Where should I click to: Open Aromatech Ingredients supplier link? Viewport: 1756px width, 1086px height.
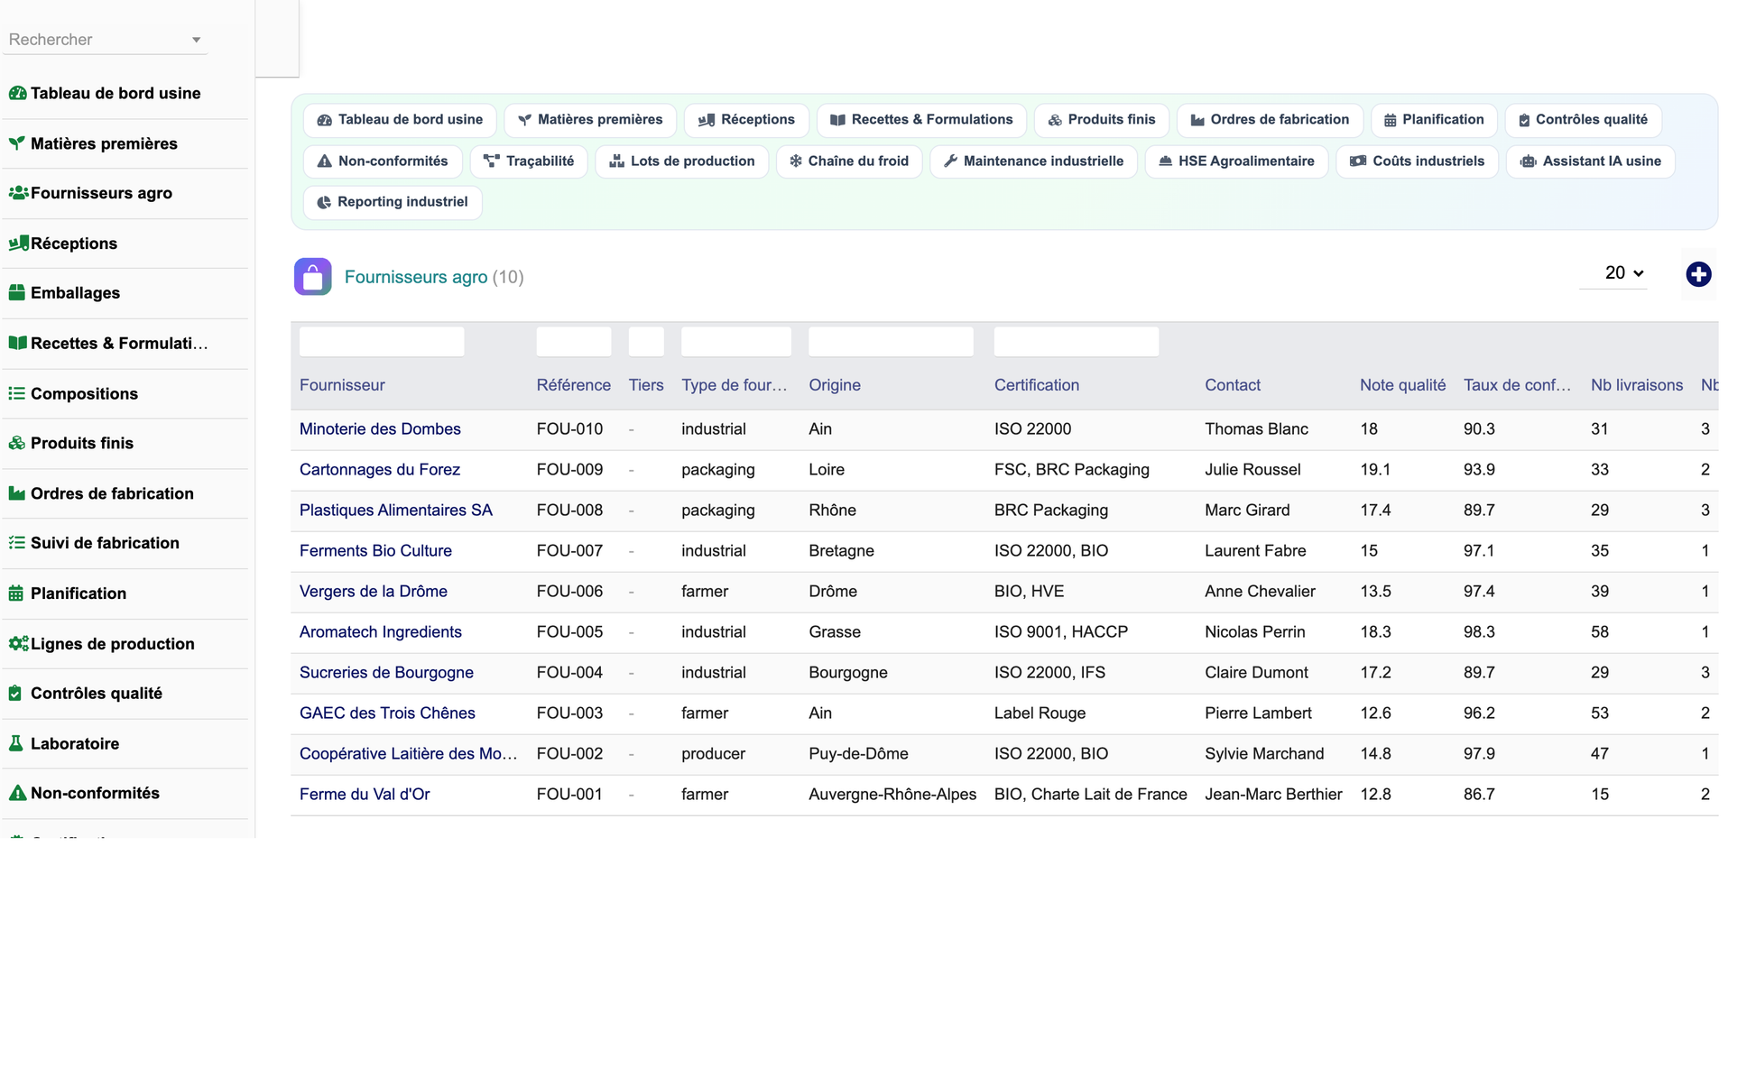[381, 632]
